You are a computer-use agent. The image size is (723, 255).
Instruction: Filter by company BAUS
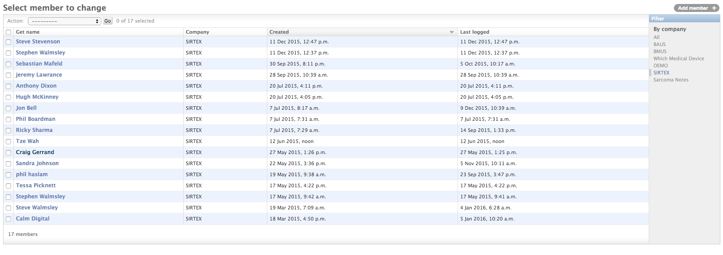pyautogui.click(x=659, y=44)
